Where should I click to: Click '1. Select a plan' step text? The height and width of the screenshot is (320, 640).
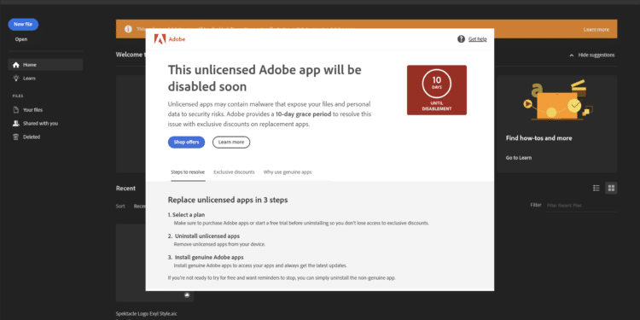186,215
